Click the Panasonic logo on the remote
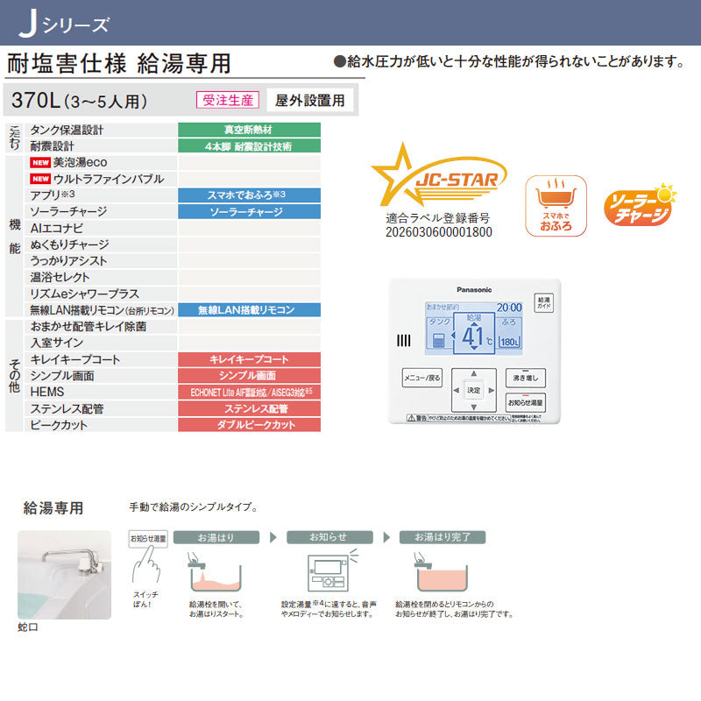 tap(474, 290)
